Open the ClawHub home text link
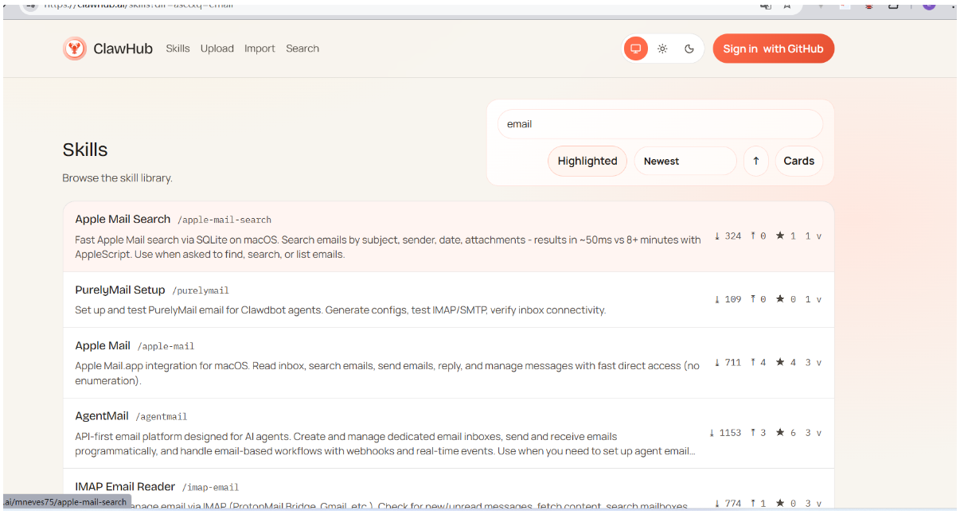Viewport: 960px width, 518px height. coord(123,49)
